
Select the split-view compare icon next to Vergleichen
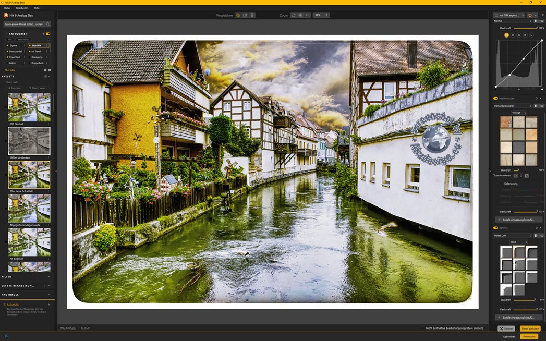[x=245, y=15]
